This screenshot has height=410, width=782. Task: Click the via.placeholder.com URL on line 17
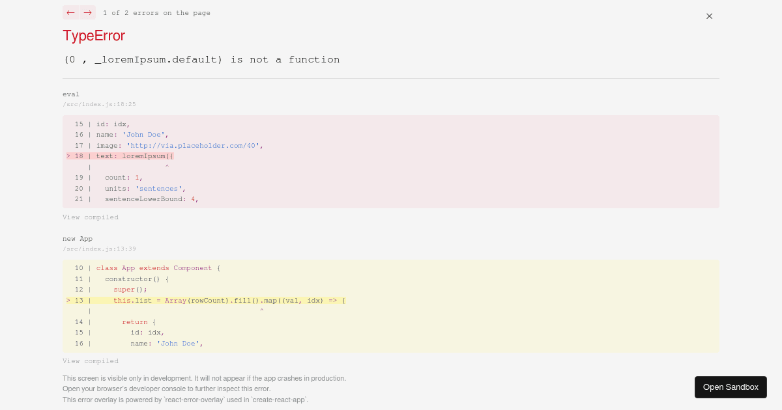point(192,146)
